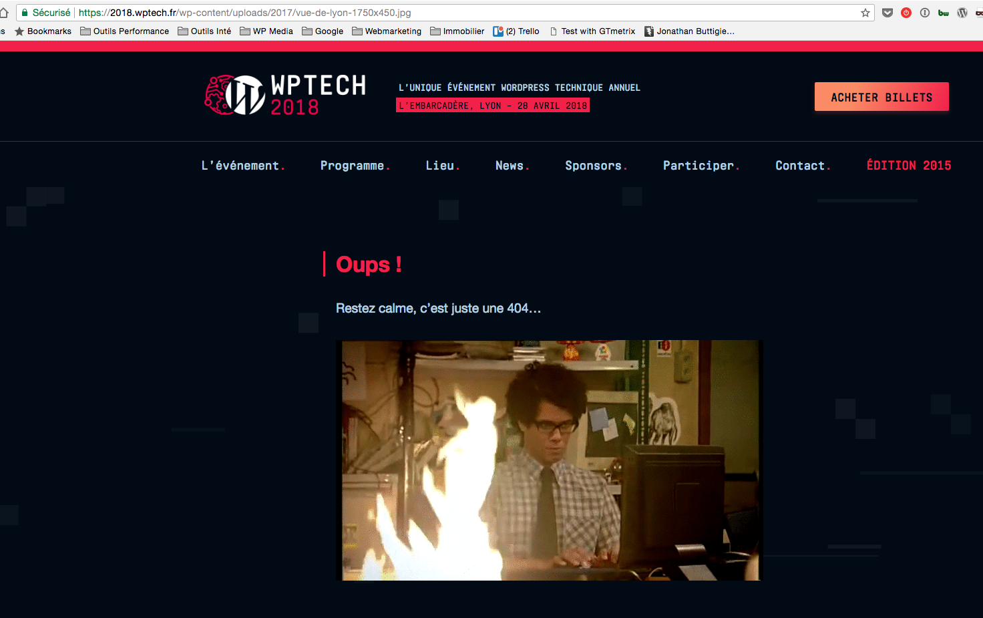Viewport: 983px width, 618px height.
Task: Open the red Toggl timer extension
Action: (x=906, y=13)
